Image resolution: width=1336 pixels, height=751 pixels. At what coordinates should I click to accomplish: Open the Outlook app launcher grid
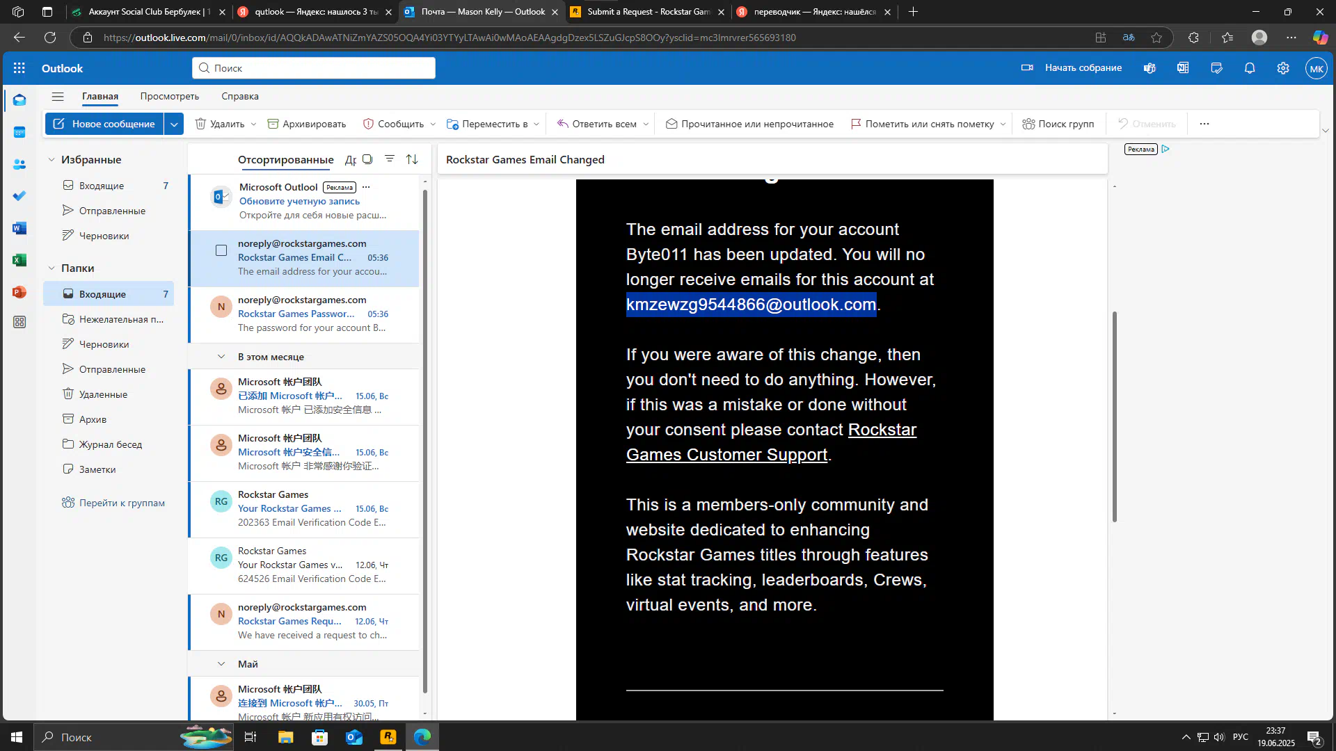[19, 68]
